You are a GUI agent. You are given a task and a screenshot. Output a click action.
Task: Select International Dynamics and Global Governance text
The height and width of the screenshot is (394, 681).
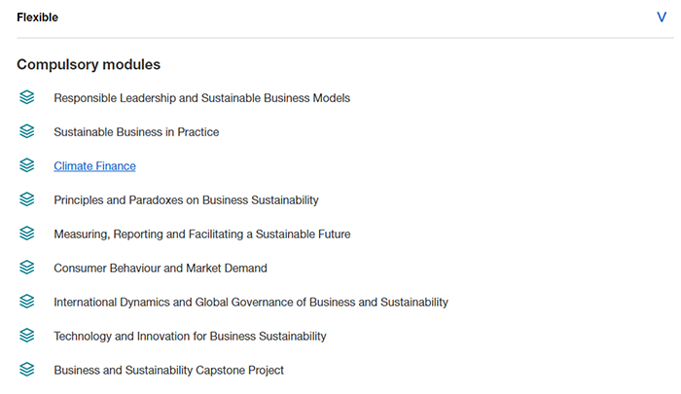pyautogui.click(x=251, y=303)
